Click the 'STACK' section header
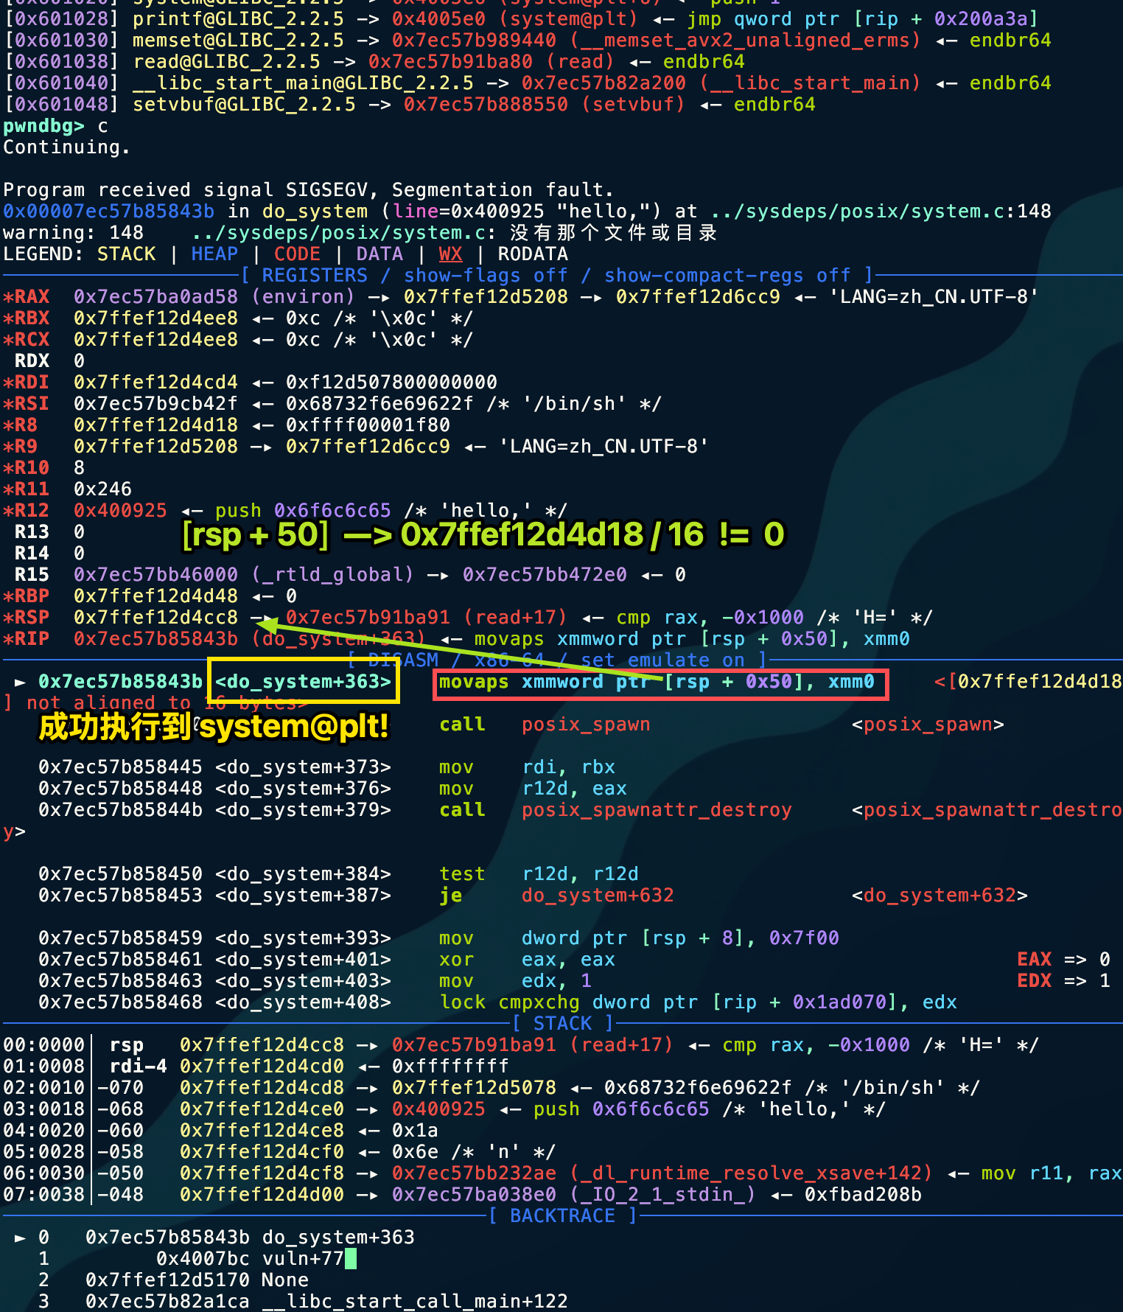 (x=562, y=1024)
